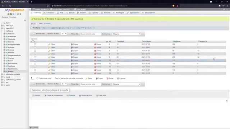The height and width of the screenshot is (129, 230).
Task: Click Copiar icon in row id 6
Action: click(72, 47)
